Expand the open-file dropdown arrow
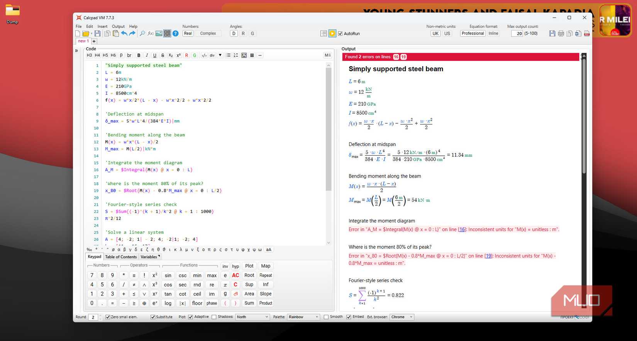 coord(91,34)
